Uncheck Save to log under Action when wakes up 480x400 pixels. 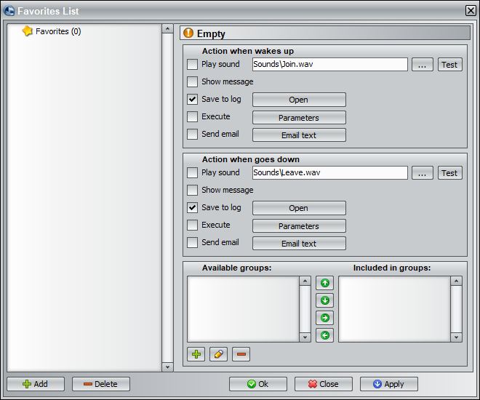[192, 99]
